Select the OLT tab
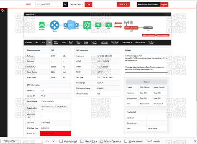197x144 pixels. point(49,42)
